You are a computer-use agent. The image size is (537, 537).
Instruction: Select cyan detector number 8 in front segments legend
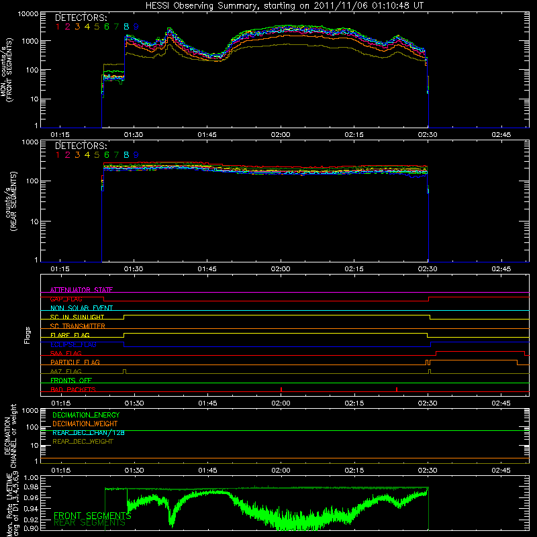(x=126, y=27)
